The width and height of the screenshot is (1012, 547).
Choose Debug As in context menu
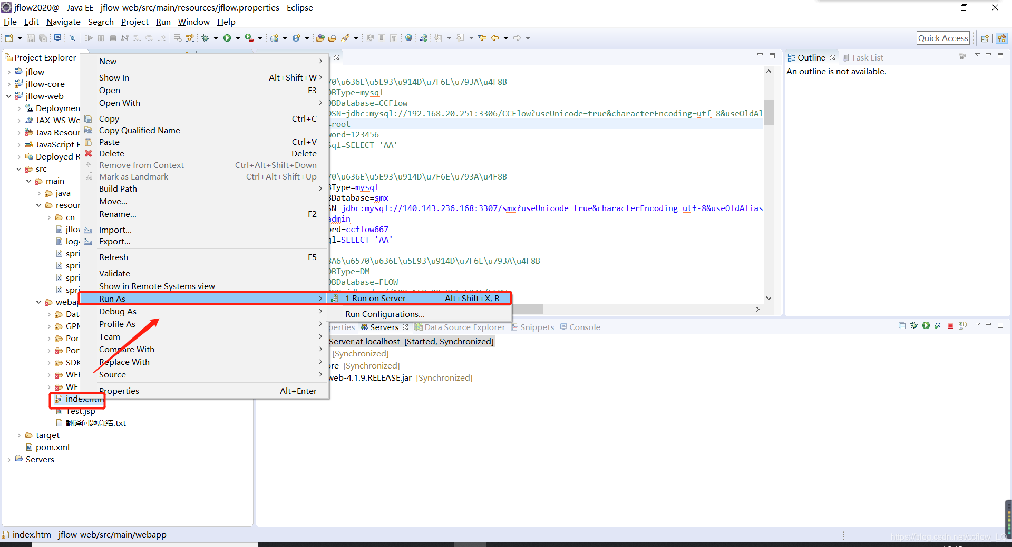[x=205, y=311]
